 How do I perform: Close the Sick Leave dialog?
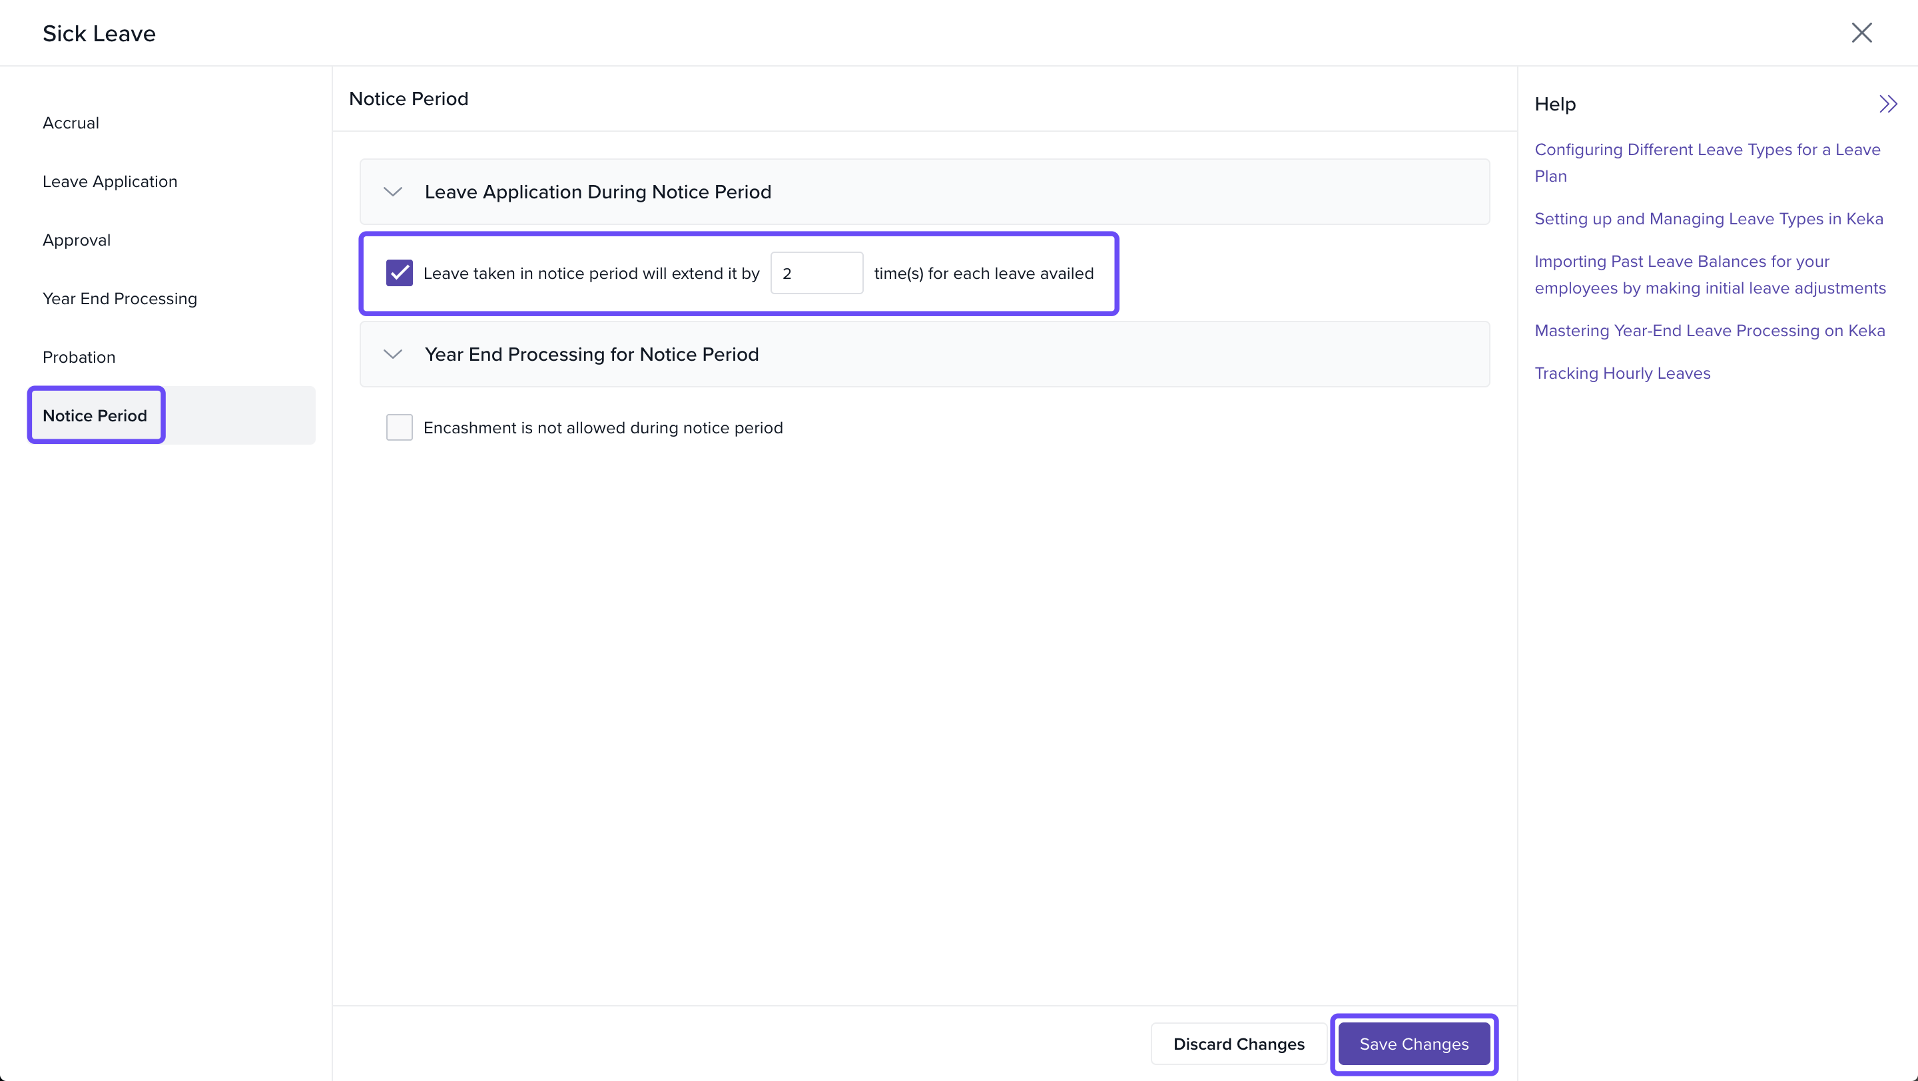click(x=1861, y=33)
